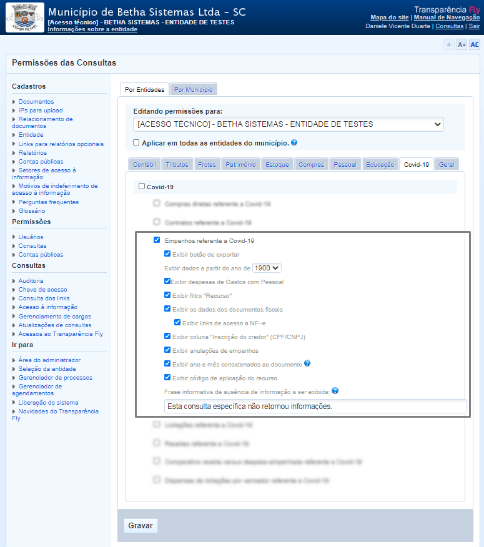Check the top-level Covid-19 group checkbox
The height and width of the screenshot is (547, 484).
(142, 186)
